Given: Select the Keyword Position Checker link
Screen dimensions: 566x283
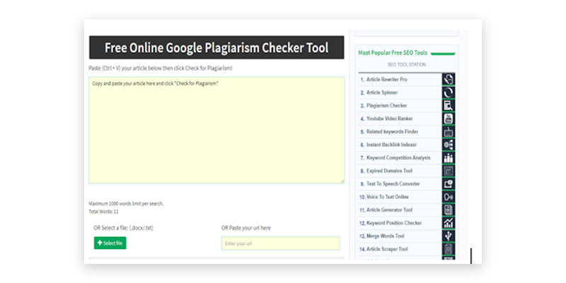Looking at the screenshot, I should click(394, 223).
